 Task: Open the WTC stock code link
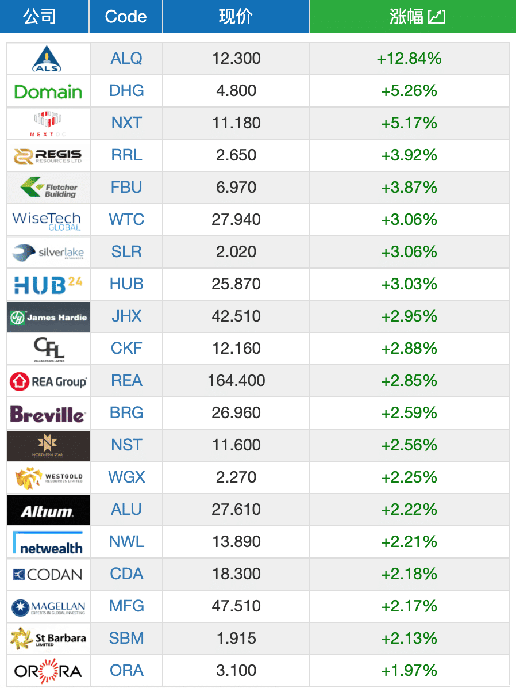(126, 219)
